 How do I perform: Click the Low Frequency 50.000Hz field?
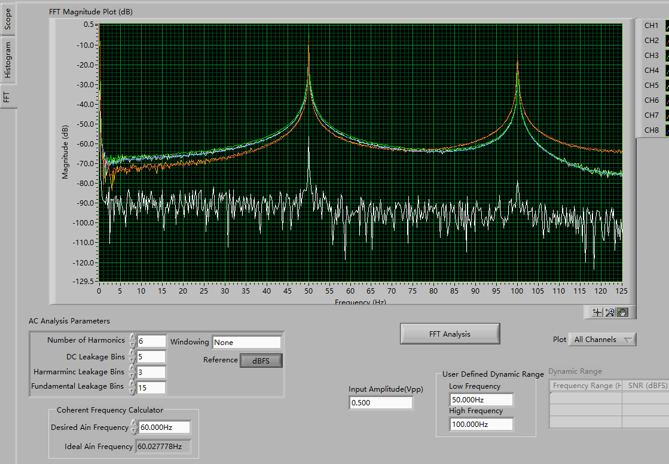[x=481, y=399]
